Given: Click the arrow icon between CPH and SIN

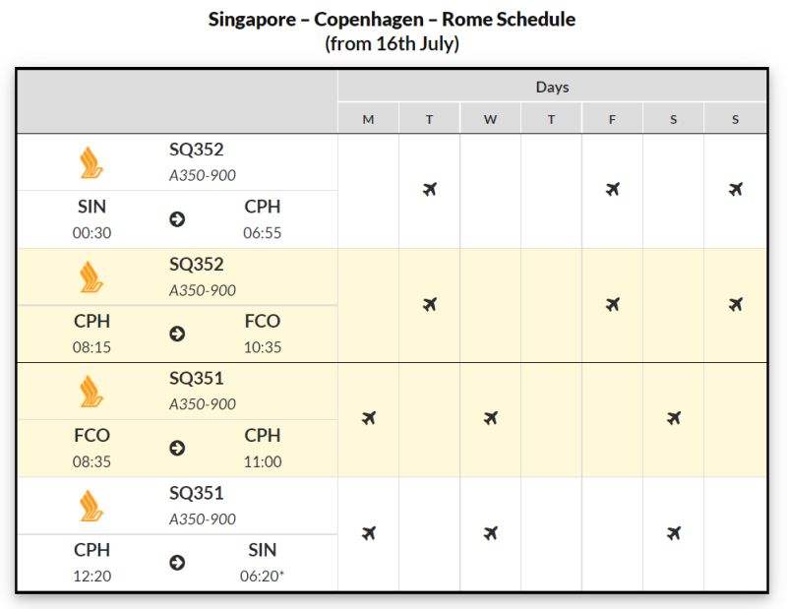Looking at the screenshot, I should [x=177, y=563].
